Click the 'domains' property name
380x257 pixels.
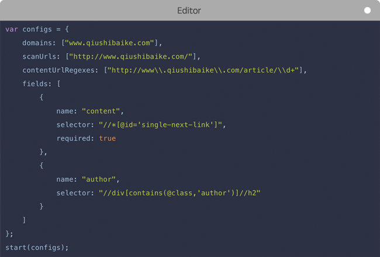pyautogui.click(x=37, y=43)
